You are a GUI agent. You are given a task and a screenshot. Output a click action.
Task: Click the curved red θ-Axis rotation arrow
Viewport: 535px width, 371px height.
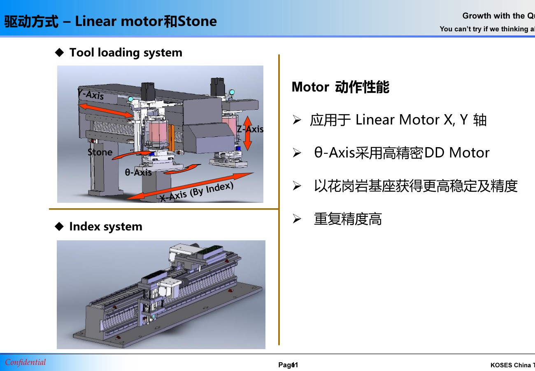point(132,156)
